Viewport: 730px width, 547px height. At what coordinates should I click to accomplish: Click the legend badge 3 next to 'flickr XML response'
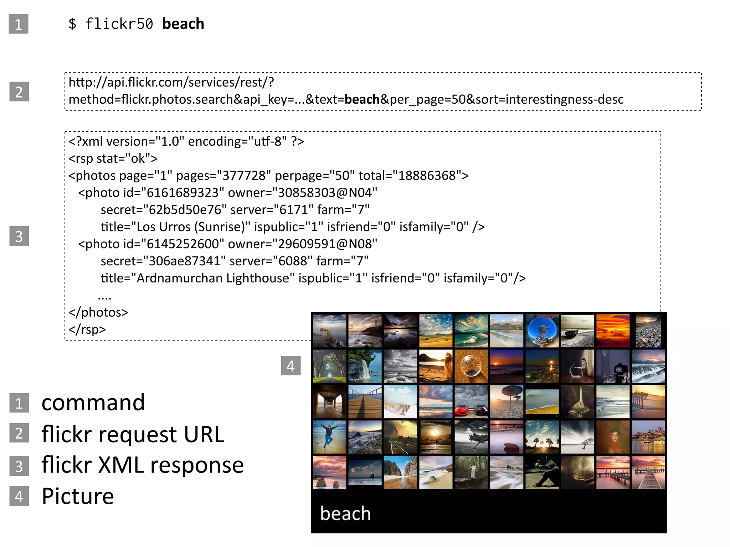[19, 466]
